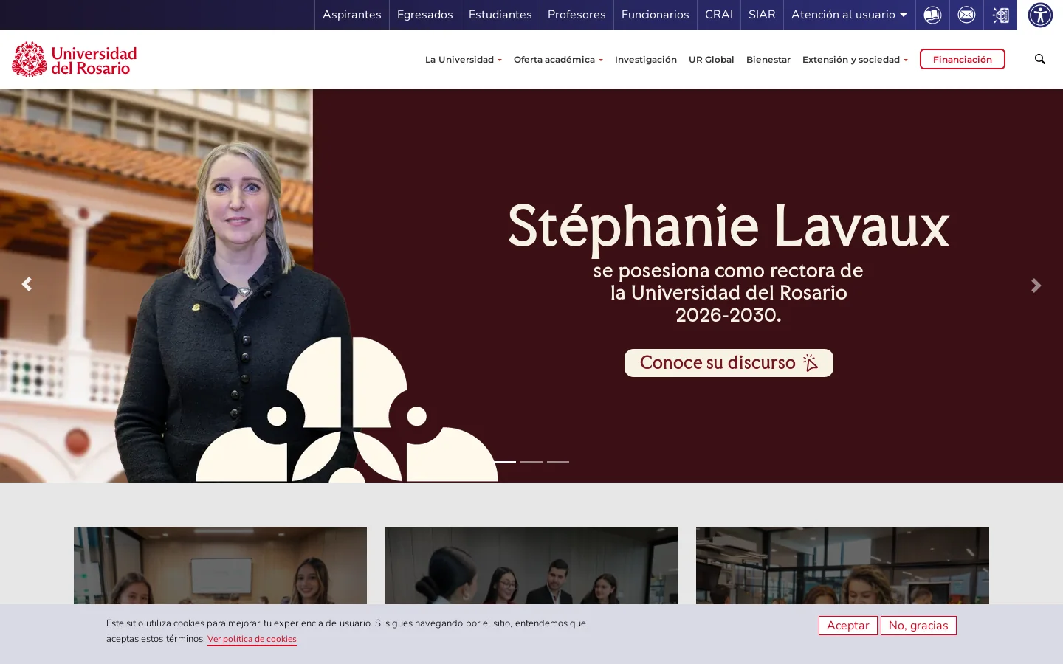The width and height of the screenshot is (1063, 664).
Task: Accept cookies with Aceptar
Action: click(848, 626)
